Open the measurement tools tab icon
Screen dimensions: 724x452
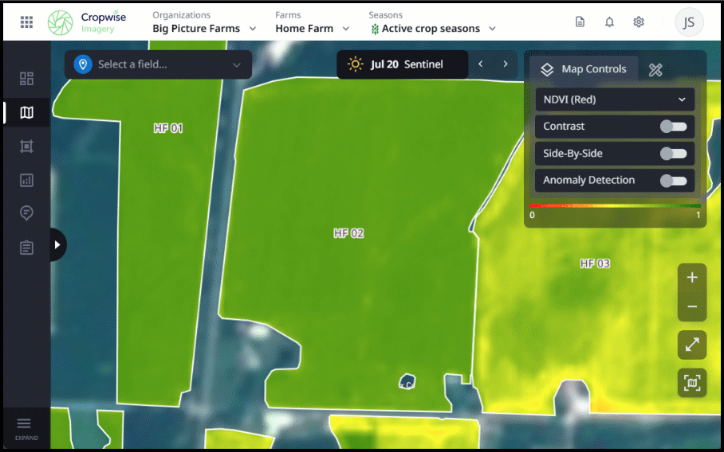click(655, 70)
